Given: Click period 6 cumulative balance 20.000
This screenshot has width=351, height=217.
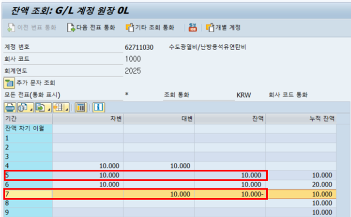Looking at the screenshot, I should (x=322, y=185).
